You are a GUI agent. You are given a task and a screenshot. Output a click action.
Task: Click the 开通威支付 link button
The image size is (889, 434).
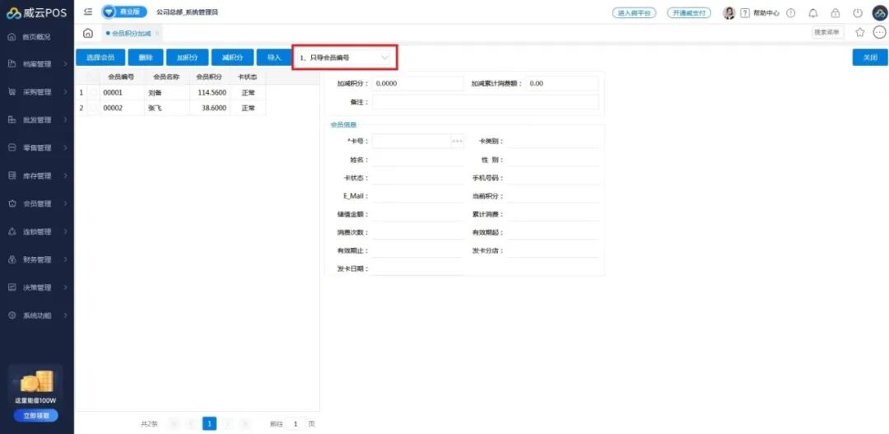point(688,13)
